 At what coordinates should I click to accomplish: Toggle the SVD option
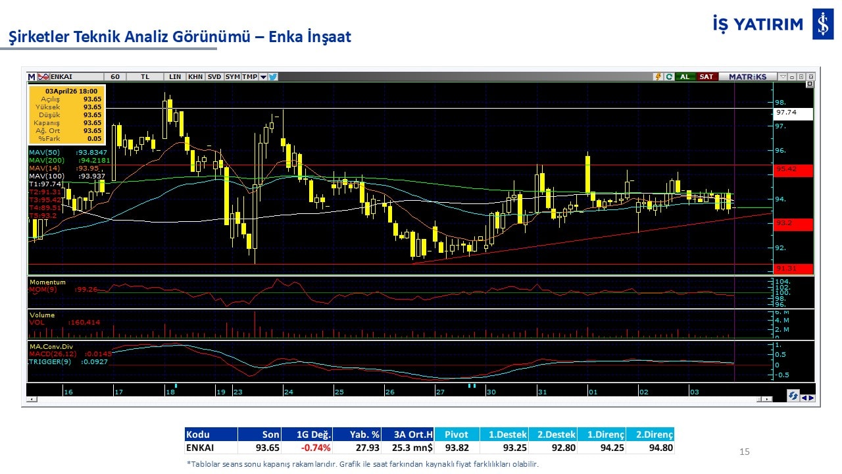[x=214, y=77]
